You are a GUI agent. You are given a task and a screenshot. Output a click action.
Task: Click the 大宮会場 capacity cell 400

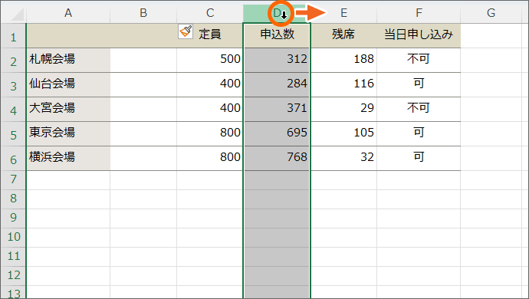[210, 110]
